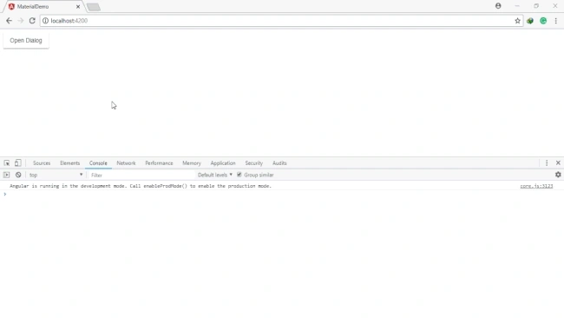Activate the DevTools inspect element picker
This screenshot has width=564, height=318.
tap(7, 163)
